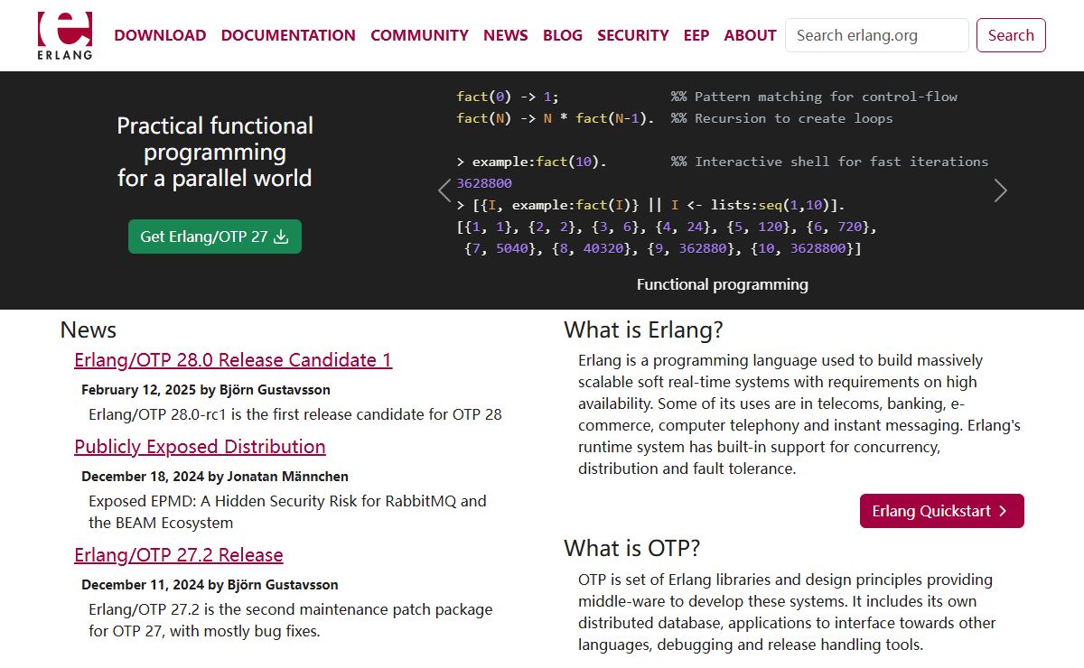Click Get Erlang/OTP 27 download button
Image resolution: width=1084 pixels, height=668 pixels.
215,237
